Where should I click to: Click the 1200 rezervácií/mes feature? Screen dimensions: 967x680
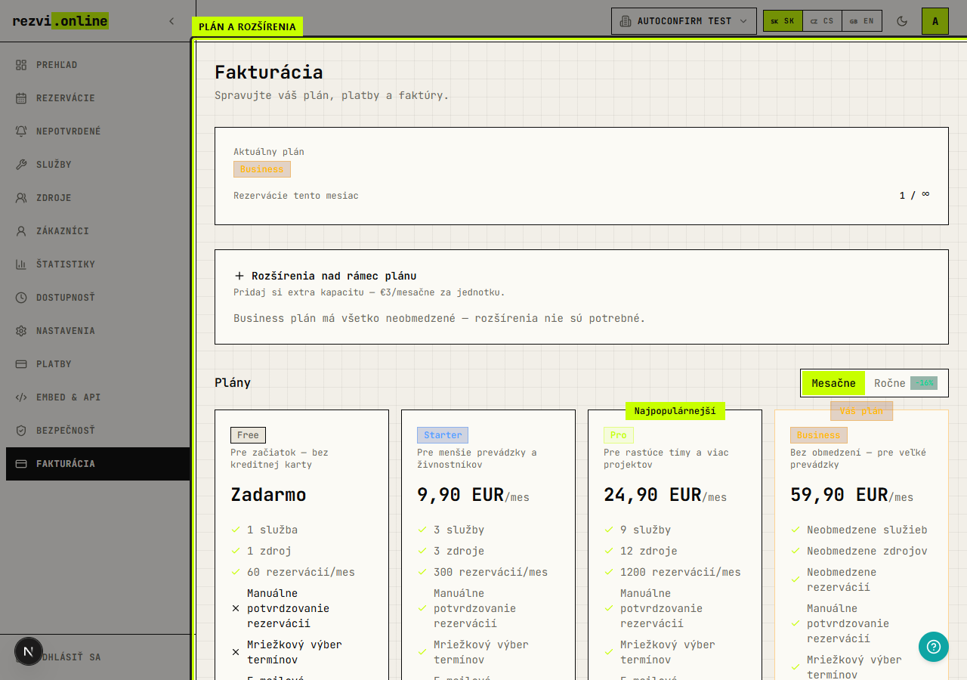tap(681, 573)
